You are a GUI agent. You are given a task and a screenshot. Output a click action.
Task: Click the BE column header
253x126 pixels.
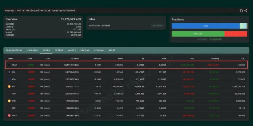(x=143, y=59)
